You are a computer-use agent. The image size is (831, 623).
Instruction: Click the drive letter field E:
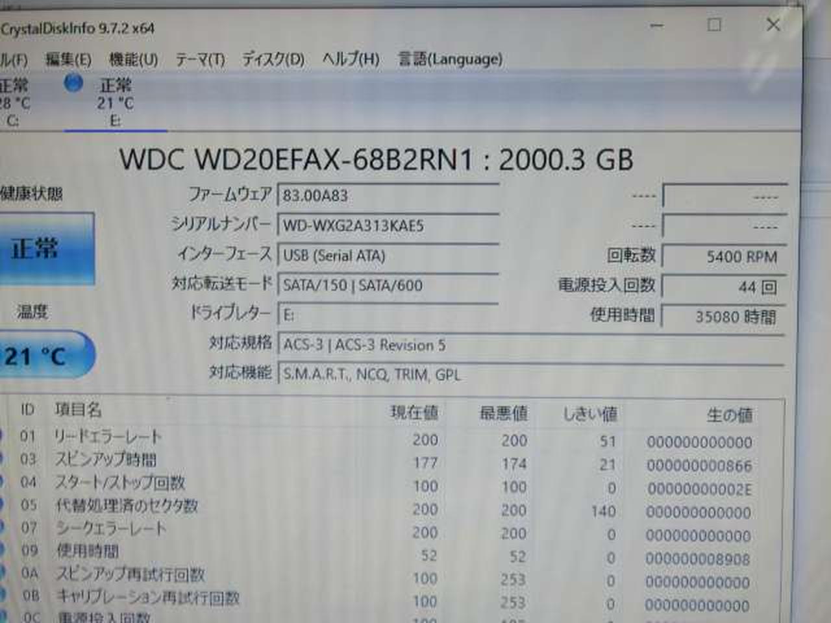[388, 315]
